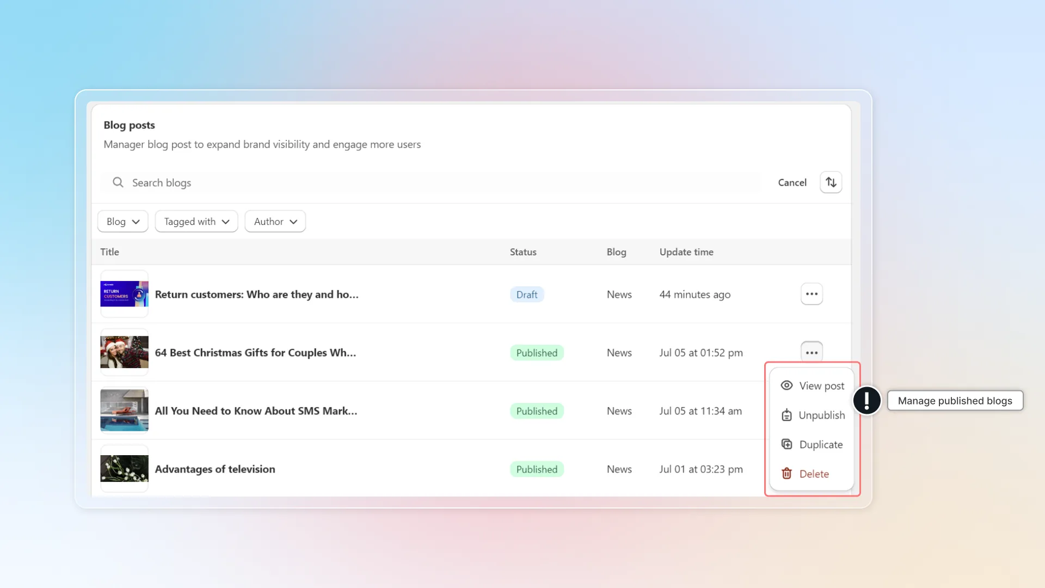Screen dimensions: 1045x588
Task: Open post Advantages of television
Action: point(215,469)
